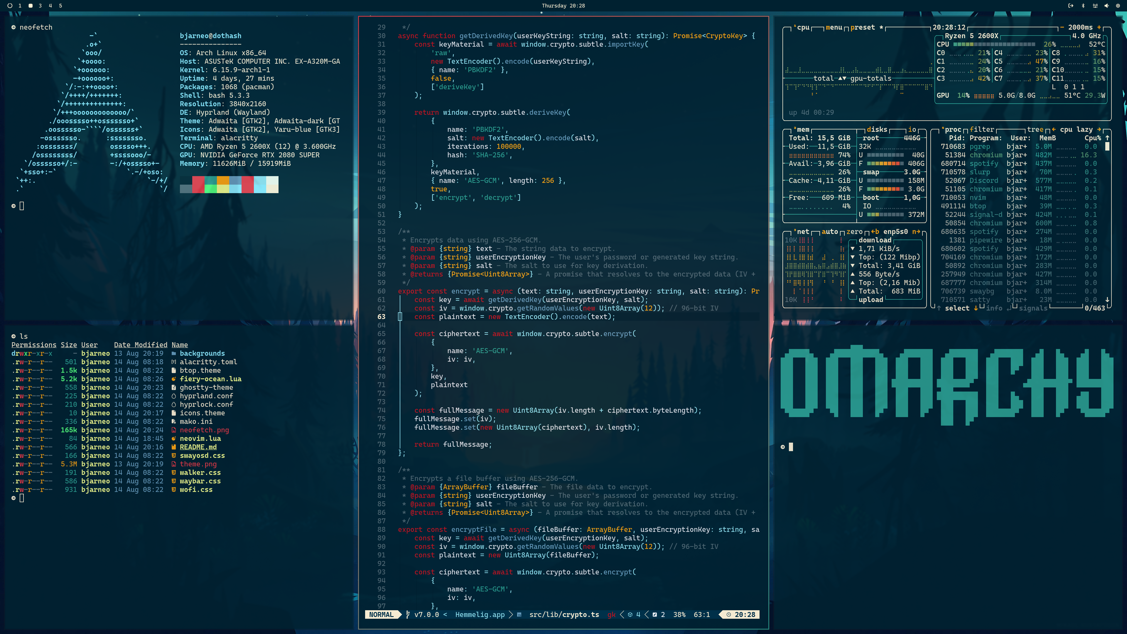1127x634 pixels.
Task: Click the CPU chip tray icon
Action: coord(1118,6)
